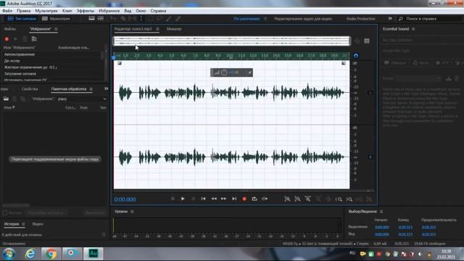This screenshot has width=464, height=261.
Task: Switch to the Видео tab
Action: (x=38, y=224)
